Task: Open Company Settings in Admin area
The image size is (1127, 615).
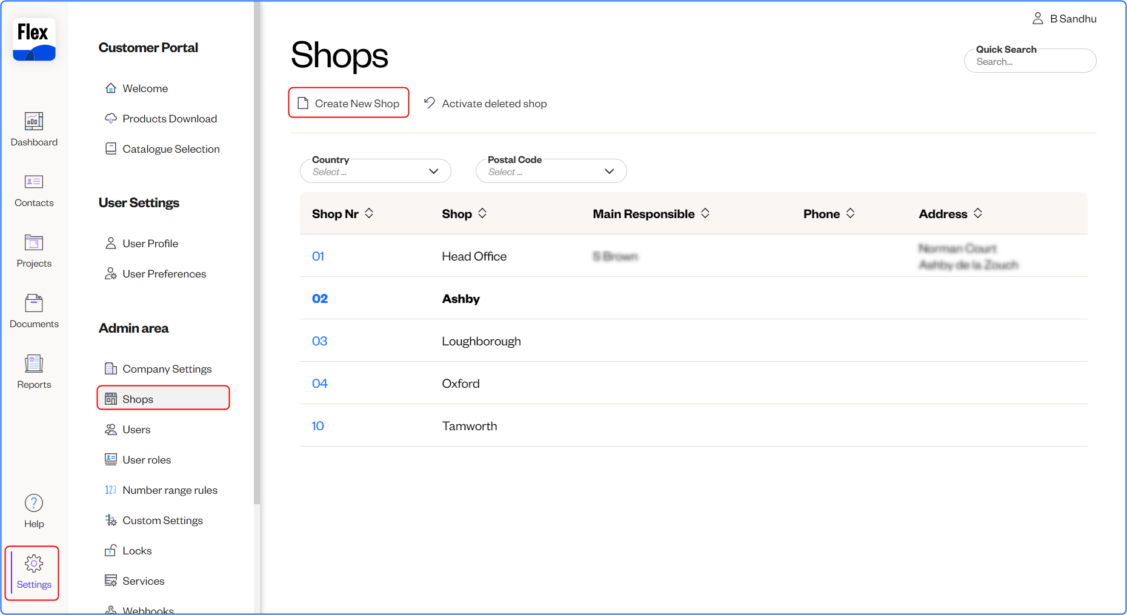Action: point(167,368)
